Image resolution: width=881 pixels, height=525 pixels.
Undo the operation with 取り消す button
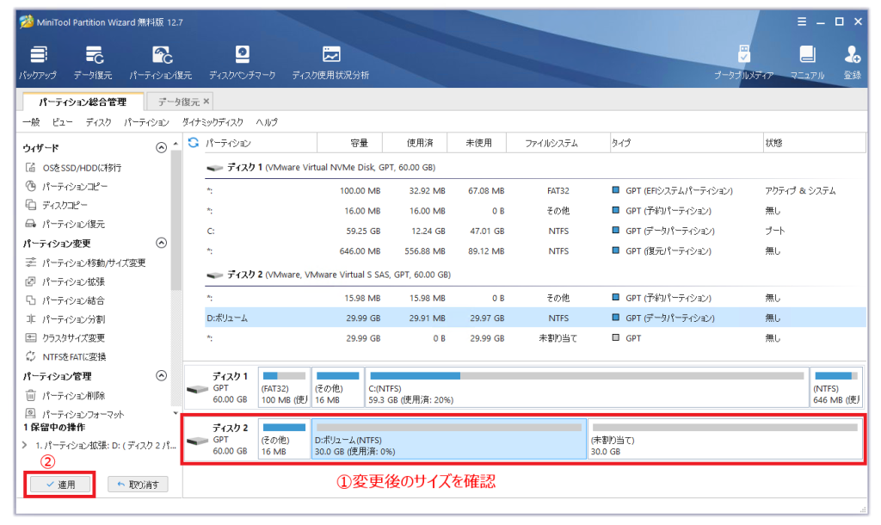pyautogui.click(x=138, y=485)
